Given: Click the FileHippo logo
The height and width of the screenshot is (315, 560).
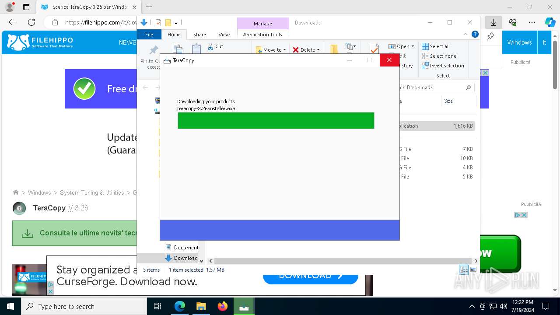Looking at the screenshot, I should coord(40,42).
